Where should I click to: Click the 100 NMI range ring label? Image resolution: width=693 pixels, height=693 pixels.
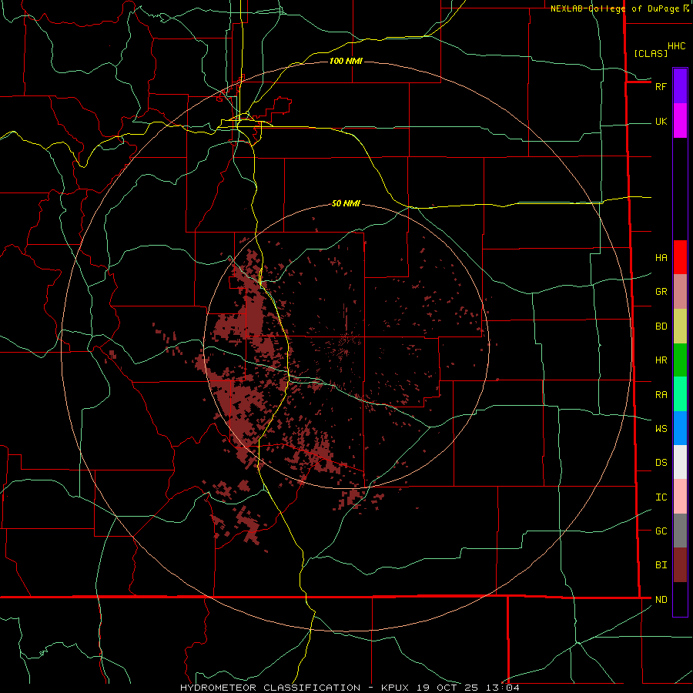pyautogui.click(x=346, y=61)
